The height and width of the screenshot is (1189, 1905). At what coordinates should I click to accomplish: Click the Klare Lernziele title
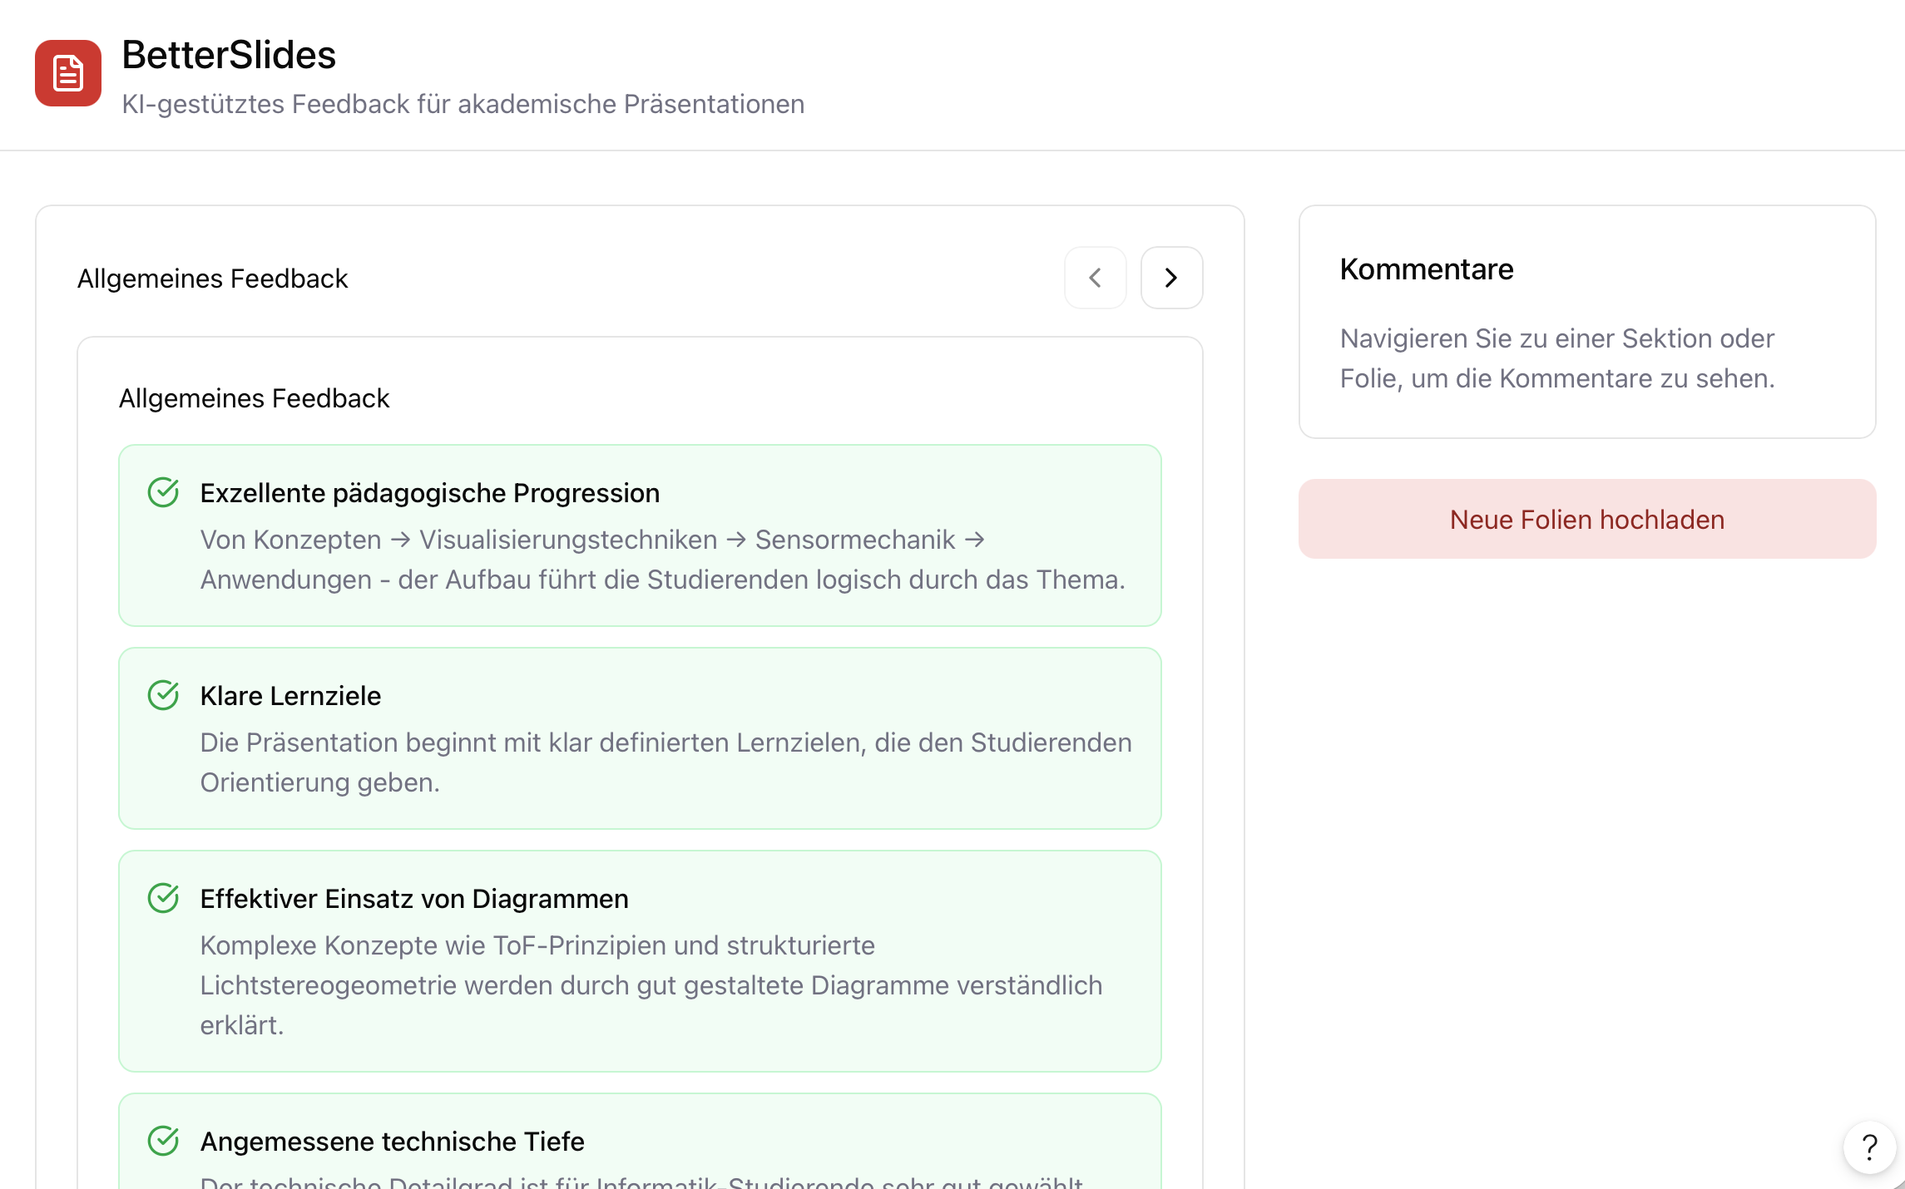click(x=290, y=696)
